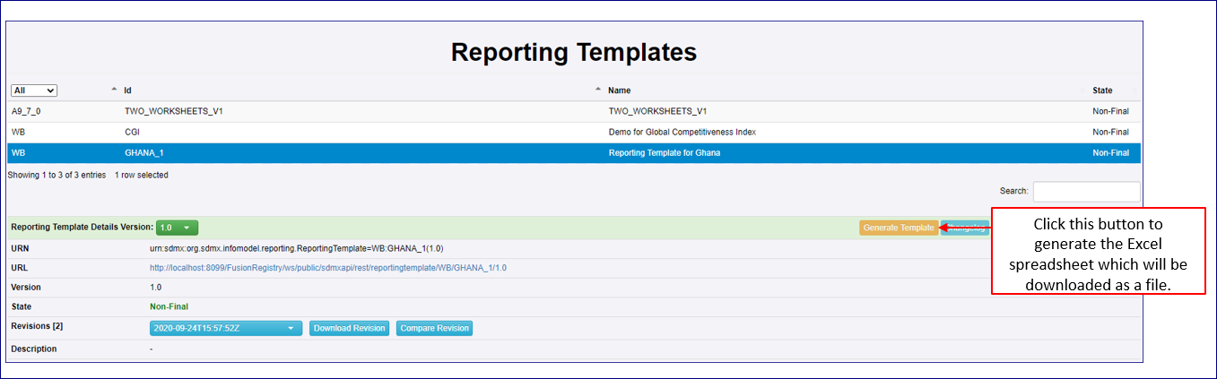This screenshot has height=379, width=1217.
Task: Open the reporting template URL link
Action: pyautogui.click(x=327, y=268)
